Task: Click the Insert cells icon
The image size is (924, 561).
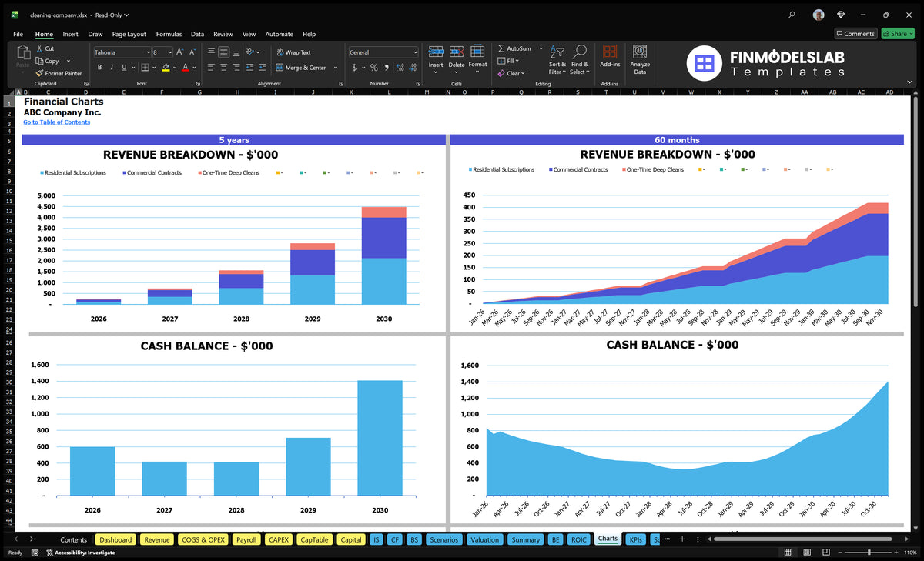Action: click(436, 52)
